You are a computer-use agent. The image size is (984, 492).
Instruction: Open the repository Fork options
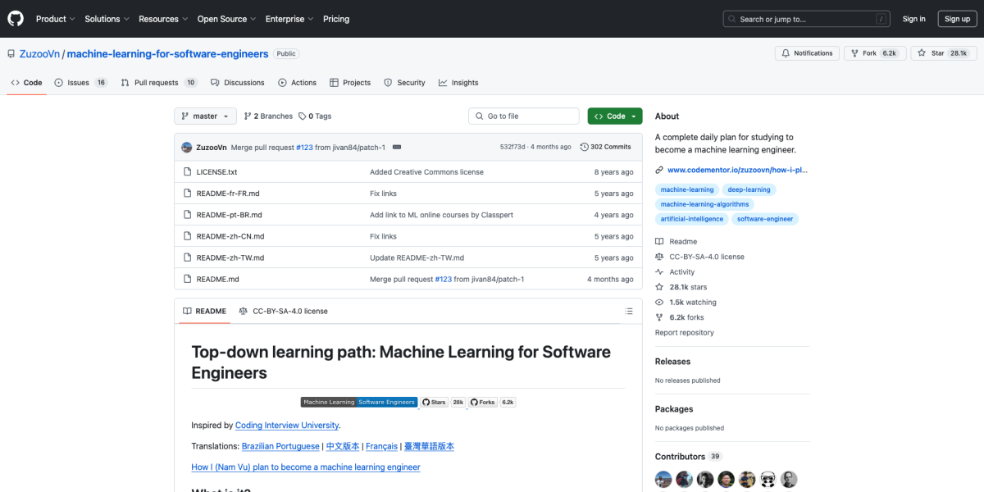(876, 52)
